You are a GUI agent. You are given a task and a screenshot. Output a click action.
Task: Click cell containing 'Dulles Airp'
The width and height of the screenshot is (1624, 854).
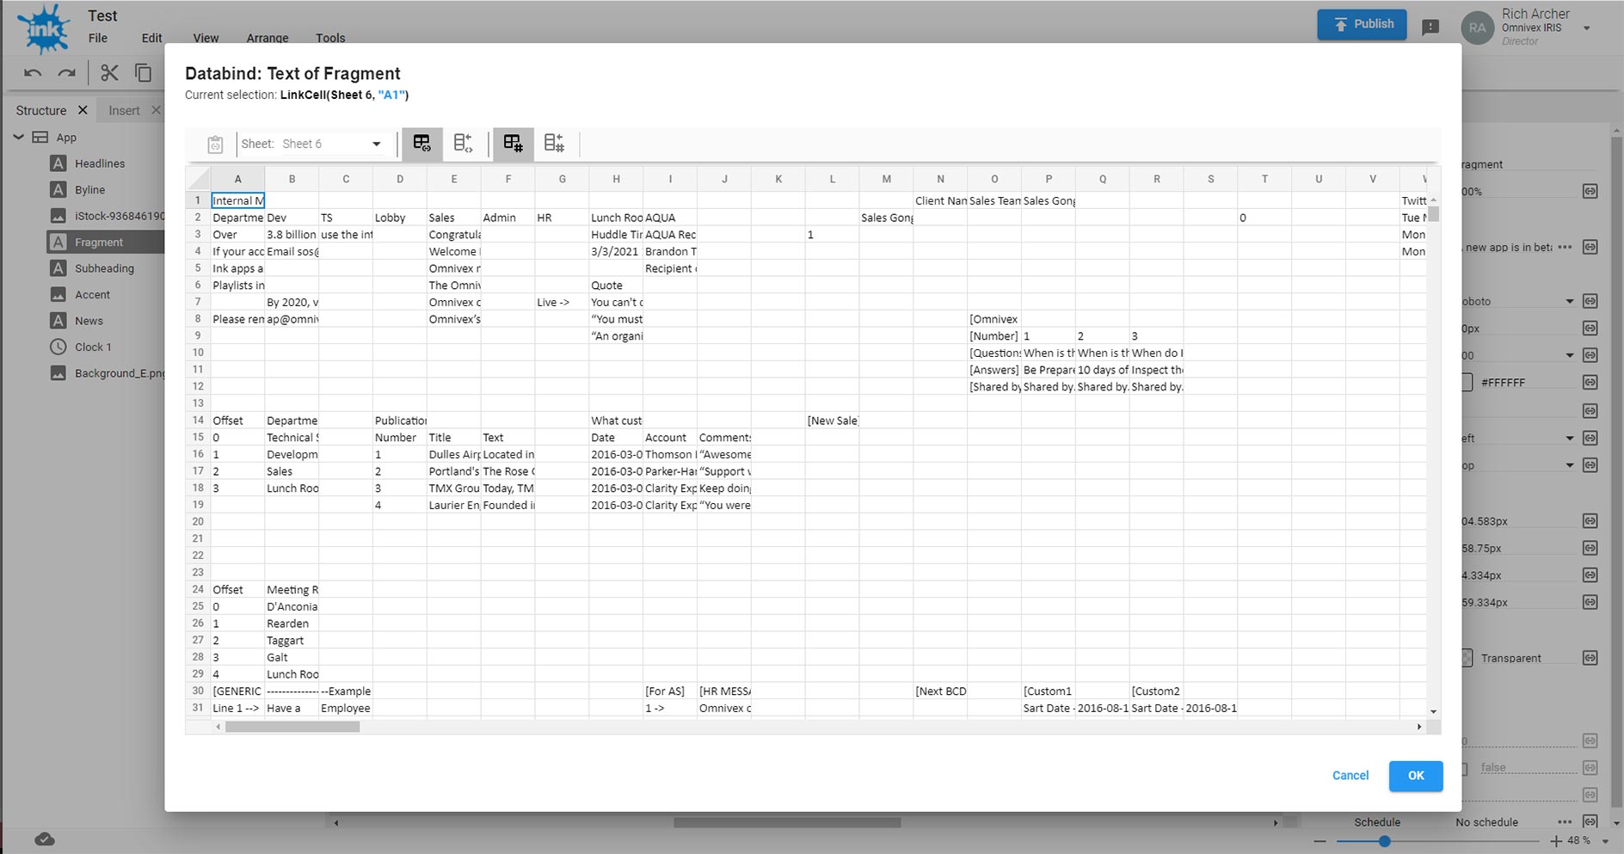pos(454,455)
